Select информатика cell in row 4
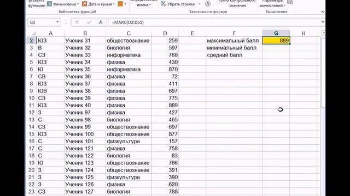350x196 pixels. (129, 55)
